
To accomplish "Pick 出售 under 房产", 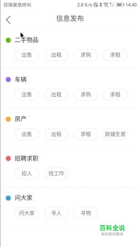I will (x=27, y=134).
